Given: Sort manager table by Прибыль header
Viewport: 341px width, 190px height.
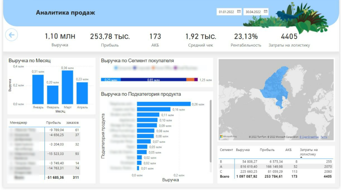Looking at the screenshot, I should pos(54,123).
